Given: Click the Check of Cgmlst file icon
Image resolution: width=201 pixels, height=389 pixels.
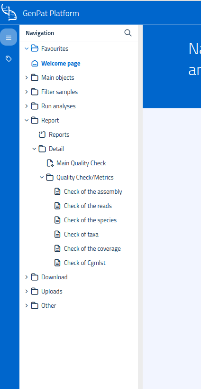Looking at the screenshot, I should [x=57, y=263].
